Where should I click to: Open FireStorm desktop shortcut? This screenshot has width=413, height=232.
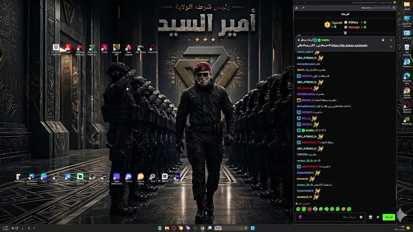(407, 63)
